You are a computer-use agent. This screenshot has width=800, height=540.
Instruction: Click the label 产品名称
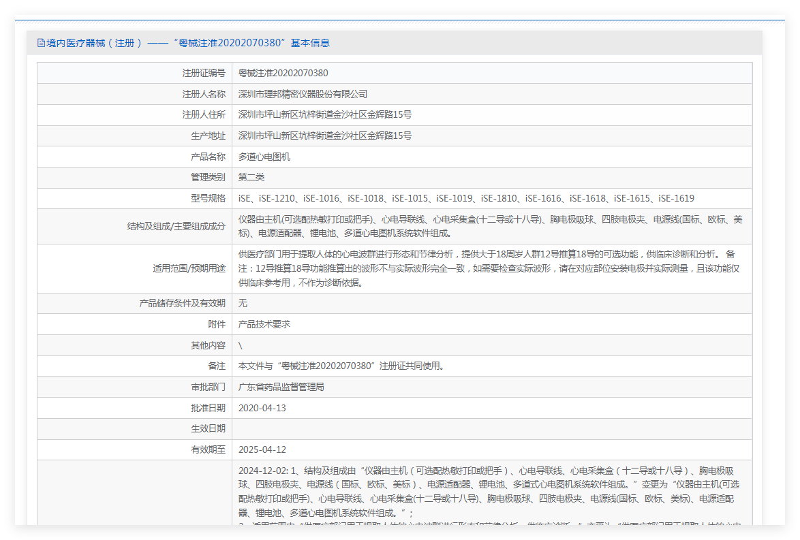coord(208,157)
